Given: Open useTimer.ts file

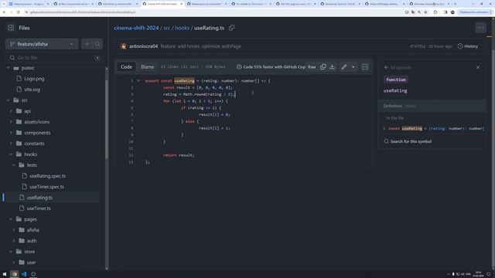Looking at the screenshot, I should pos(39,208).
